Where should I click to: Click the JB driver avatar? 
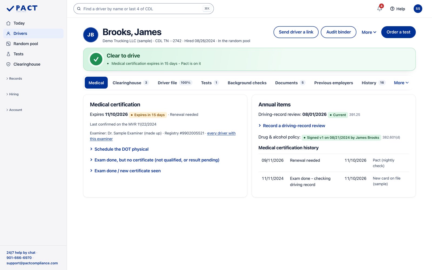pyautogui.click(x=91, y=35)
